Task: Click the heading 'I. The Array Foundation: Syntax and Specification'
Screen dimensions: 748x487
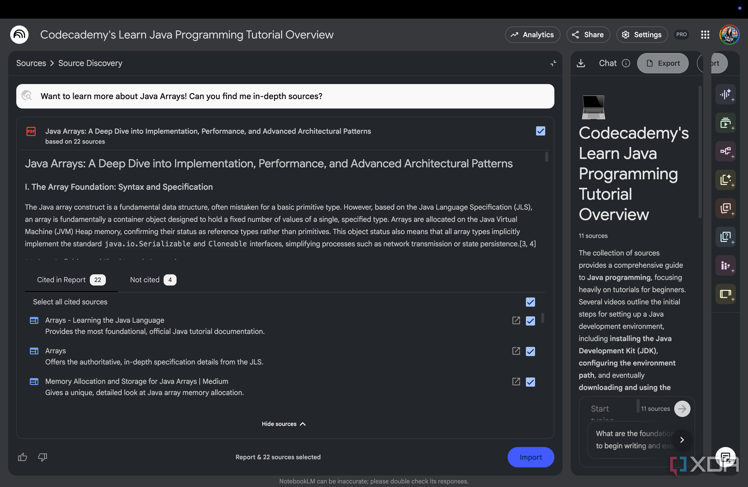Action: pyautogui.click(x=119, y=187)
